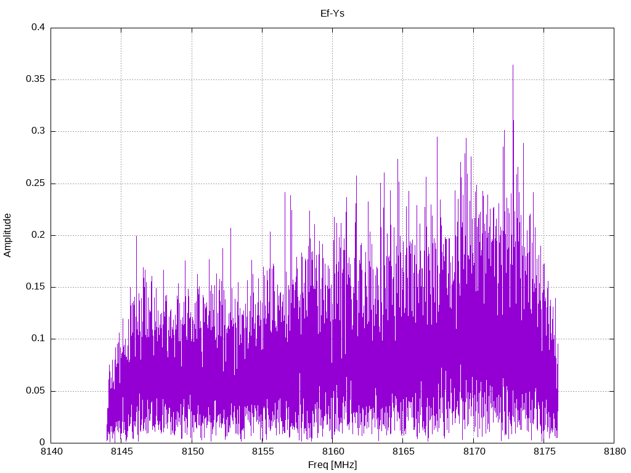Image resolution: width=631 pixels, height=473 pixels.
Task: Click the 0.4 y-axis tick label
Action: pyautogui.click(x=38, y=27)
